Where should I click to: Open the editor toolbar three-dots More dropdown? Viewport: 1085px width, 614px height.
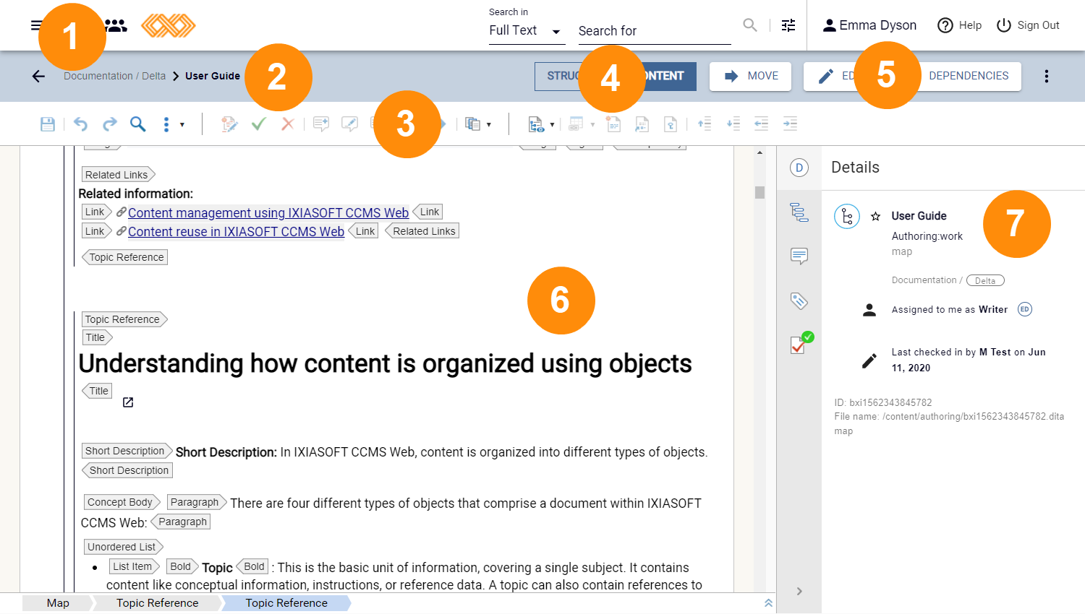tap(172, 124)
